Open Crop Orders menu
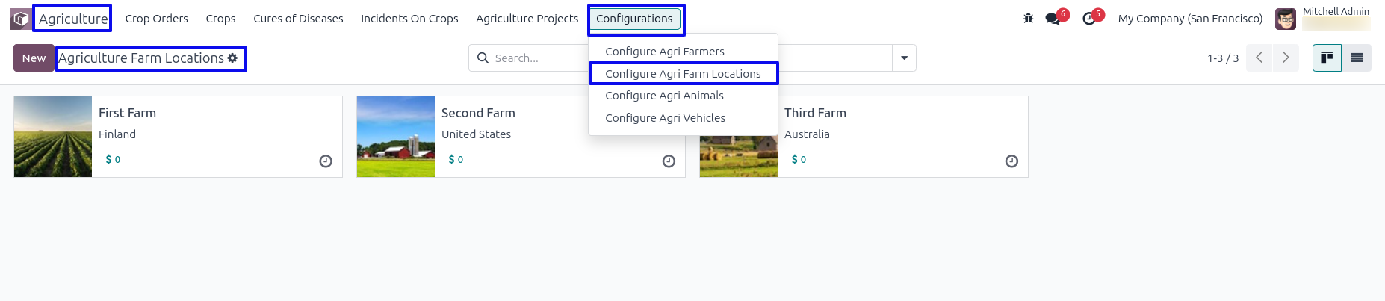Screen dimensions: 1385x301 (156, 19)
